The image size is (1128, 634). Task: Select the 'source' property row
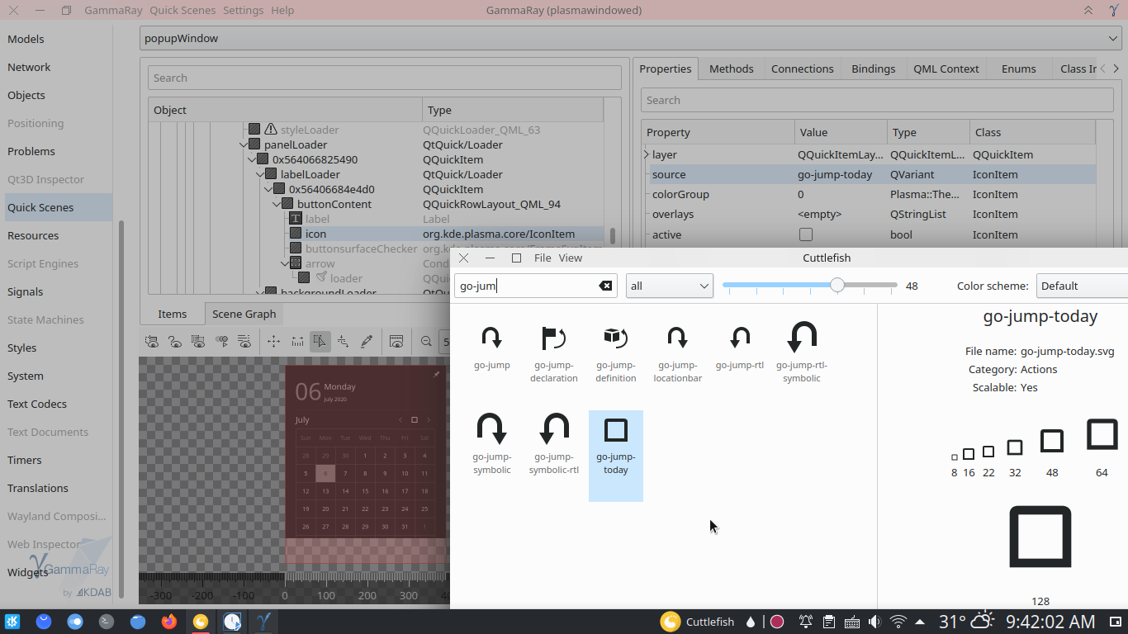click(869, 174)
